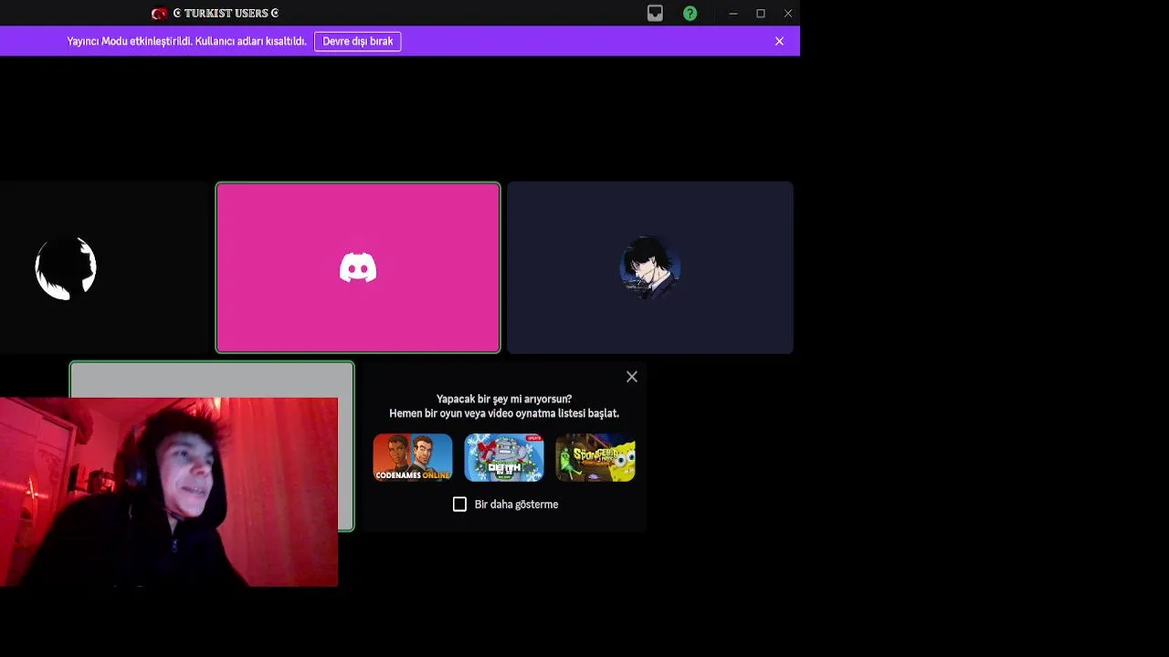Open the green help question mark
The image size is (1169, 657).
pyautogui.click(x=690, y=13)
